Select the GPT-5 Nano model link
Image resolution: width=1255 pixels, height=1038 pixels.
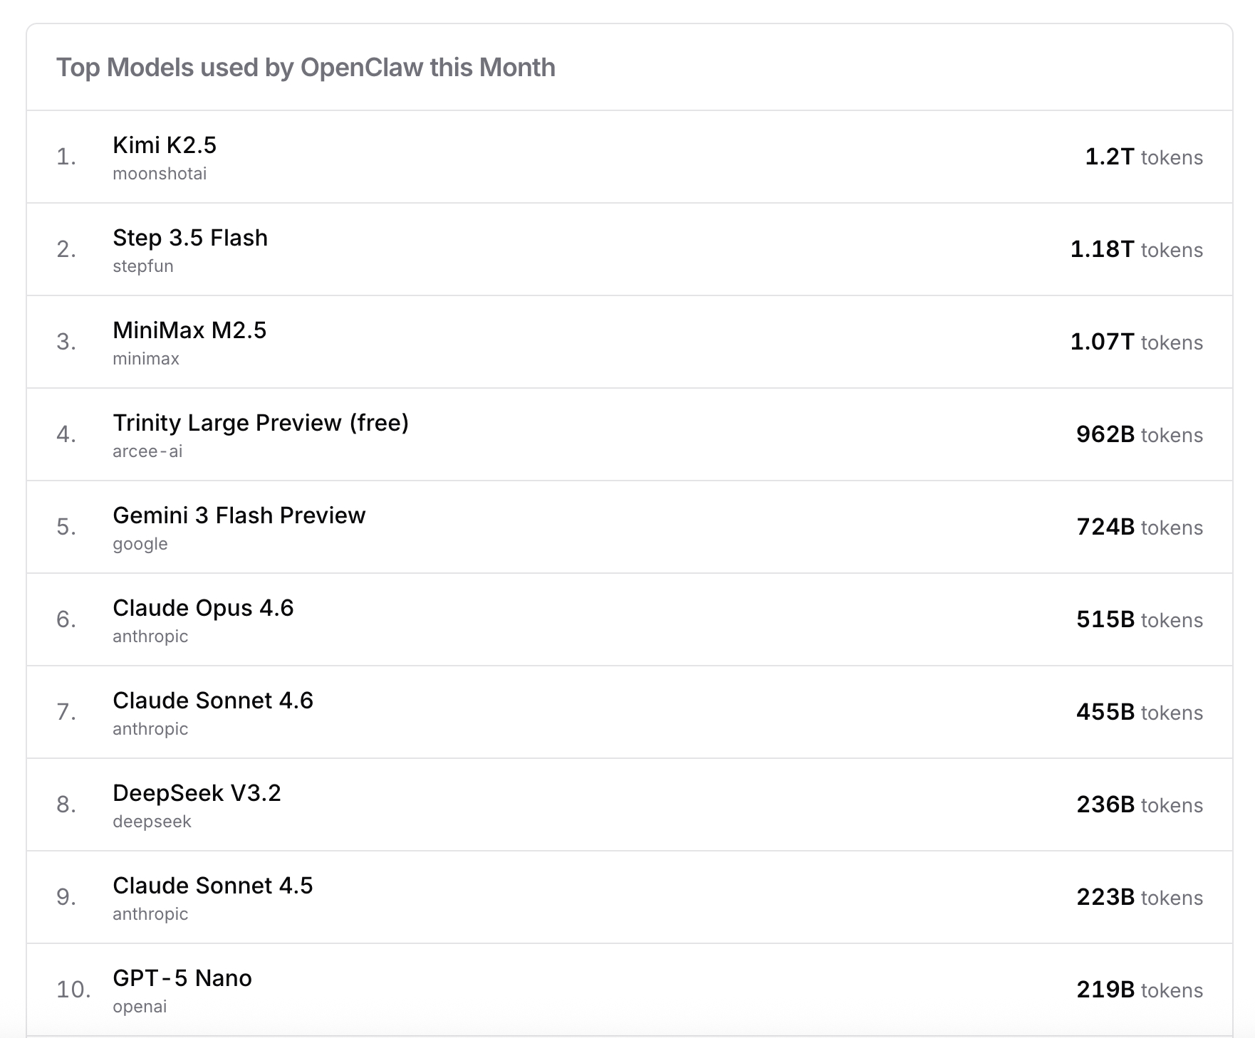tap(182, 978)
